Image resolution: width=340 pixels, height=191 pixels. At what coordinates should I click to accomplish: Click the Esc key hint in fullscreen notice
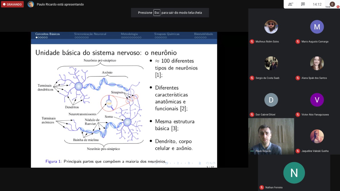click(x=157, y=12)
